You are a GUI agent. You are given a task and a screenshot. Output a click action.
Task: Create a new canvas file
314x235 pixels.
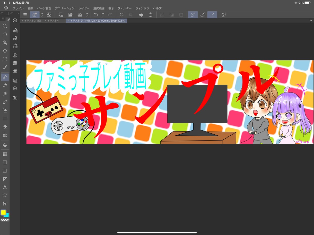(x=61, y=15)
